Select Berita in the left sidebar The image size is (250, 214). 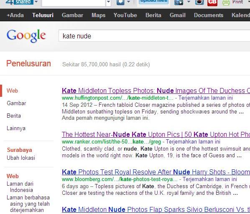14,116
